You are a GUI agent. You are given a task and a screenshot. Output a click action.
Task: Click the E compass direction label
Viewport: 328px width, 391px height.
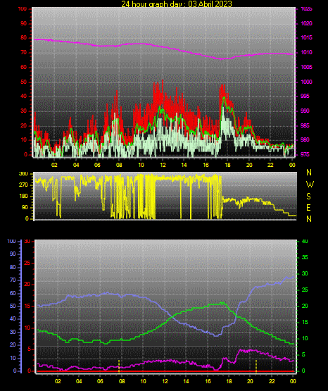point(308,208)
